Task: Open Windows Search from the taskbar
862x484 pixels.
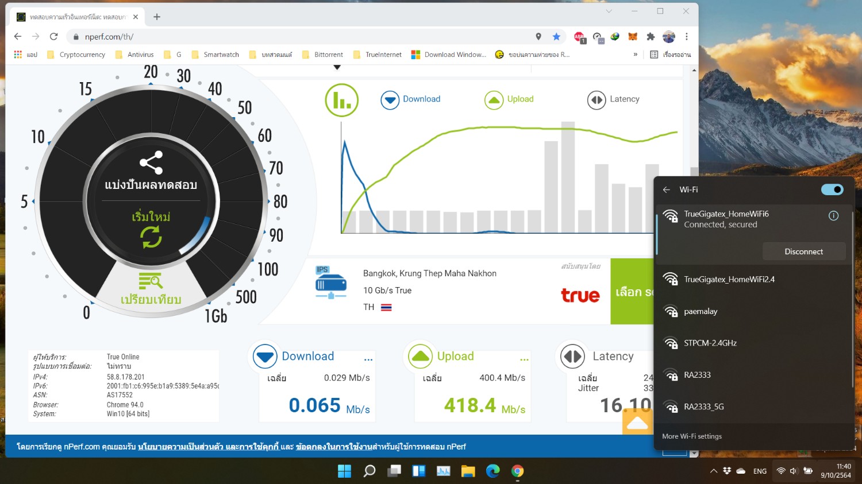Action: (x=370, y=471)
